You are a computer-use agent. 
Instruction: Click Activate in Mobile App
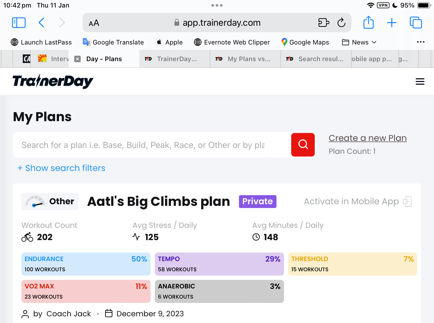coord(351,202)
